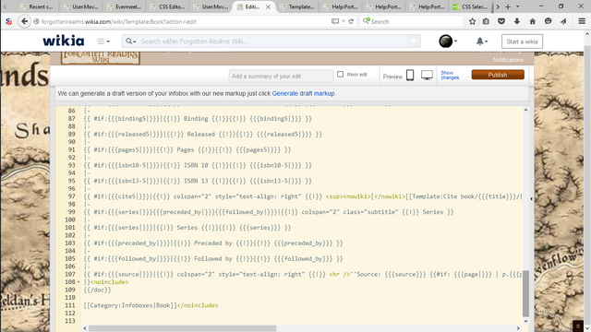Expand the user avatar dropdown
The width and height of the screenshot is (591, 332).
448,41
